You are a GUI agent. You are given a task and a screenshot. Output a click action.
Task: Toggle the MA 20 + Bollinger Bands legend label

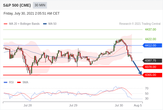point(24,24)
